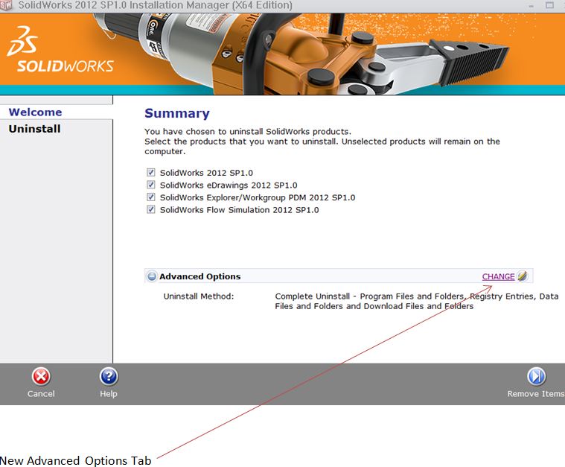The height and width of the screenshot is (467, 565).
Task: Select the Uninstall step in sidebar
Action: point(34,129)
